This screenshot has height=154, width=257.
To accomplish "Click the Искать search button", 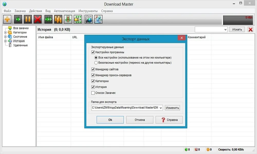I will (x=237, y=30).
